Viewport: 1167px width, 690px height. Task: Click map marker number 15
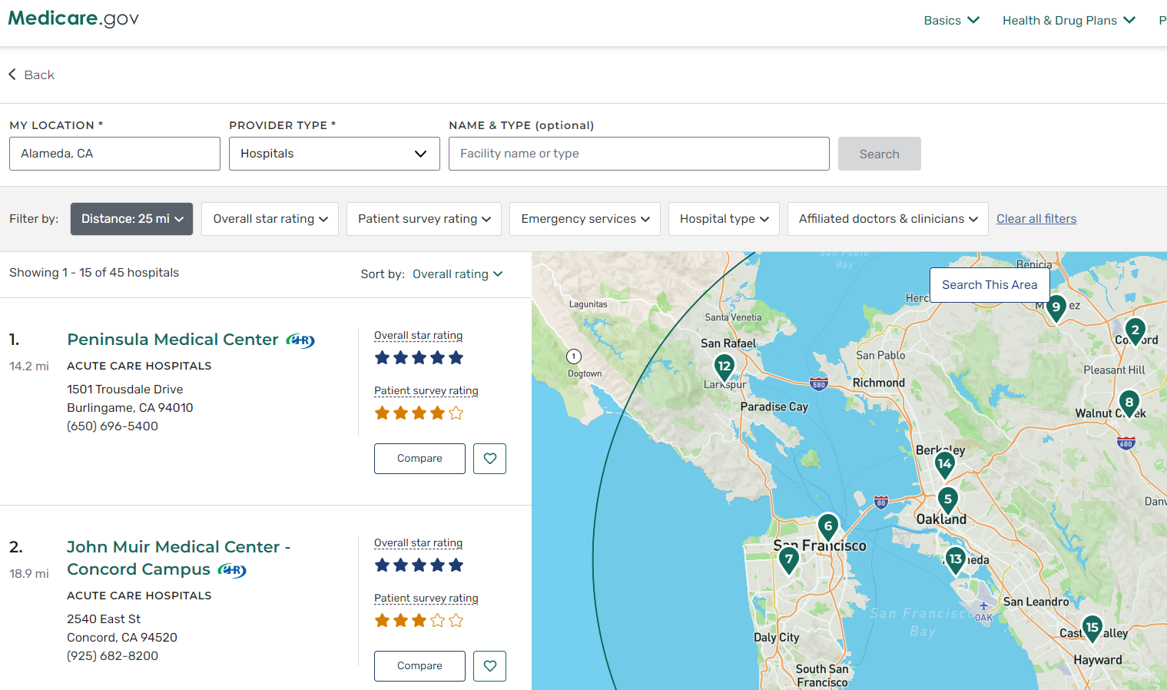point(1092,629)
